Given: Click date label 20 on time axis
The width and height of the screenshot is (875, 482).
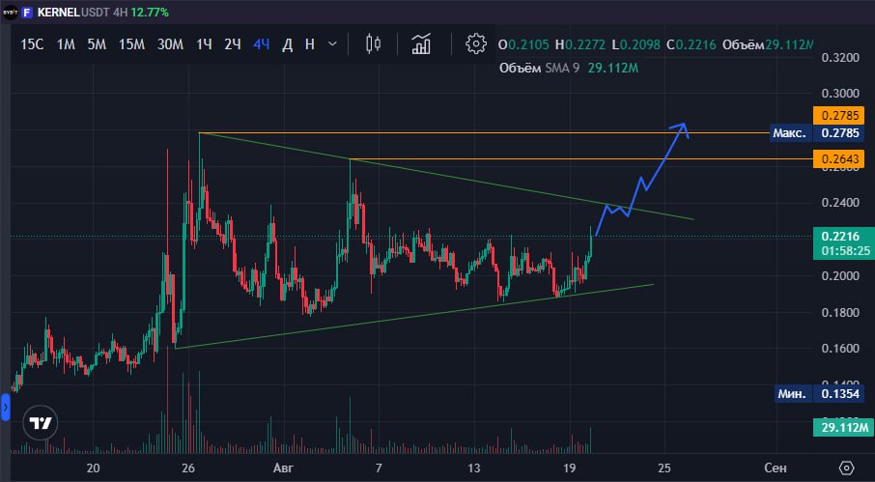Looking at the screenshot, I should pyautogui.click(x=93, y=468).
